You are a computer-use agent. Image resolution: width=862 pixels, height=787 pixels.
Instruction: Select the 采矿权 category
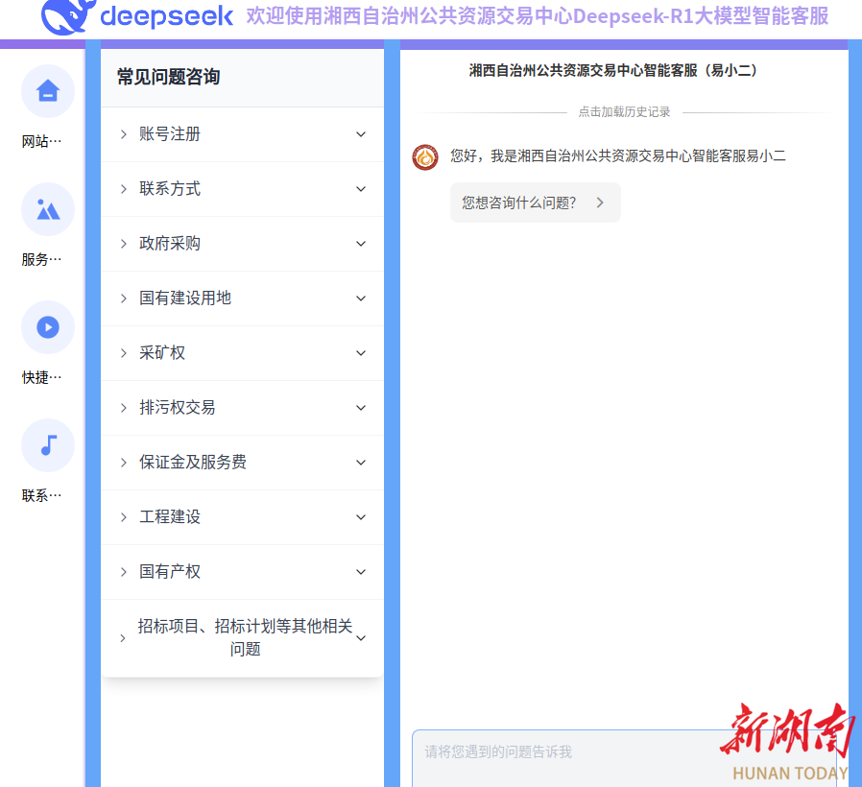(x=243, y=353)
